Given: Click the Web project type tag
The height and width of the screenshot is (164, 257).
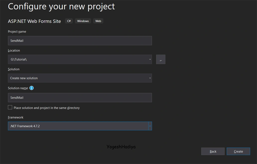Looking at the screenshot, I should tap(98, 21).
